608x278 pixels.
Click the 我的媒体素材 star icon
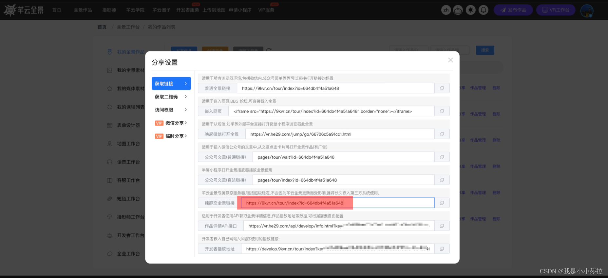coord(110,89)
